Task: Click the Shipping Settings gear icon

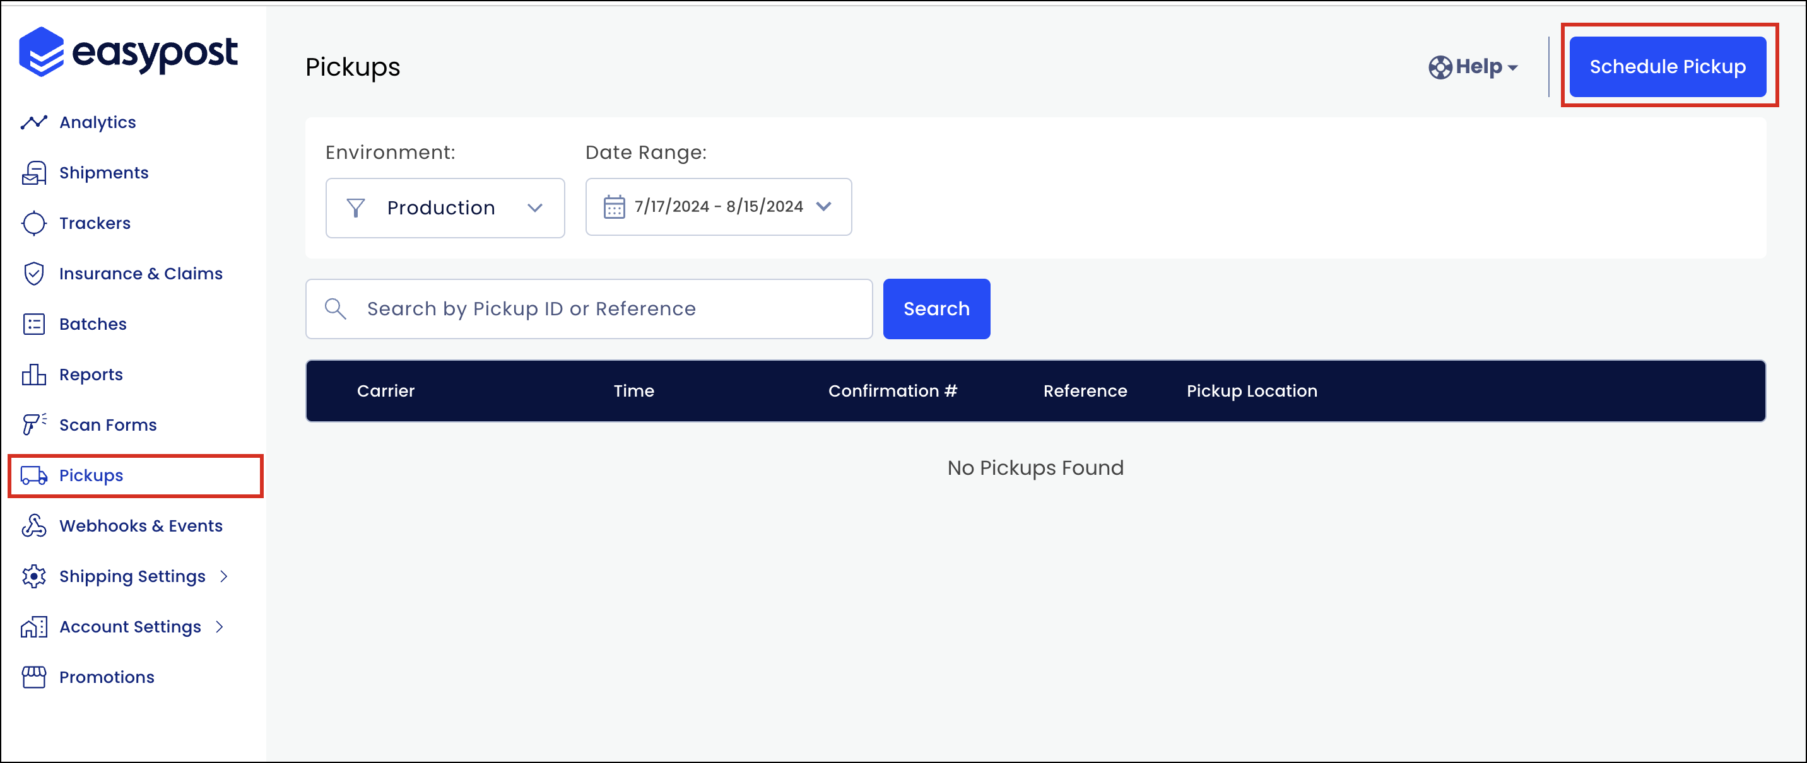Action: 33,576
